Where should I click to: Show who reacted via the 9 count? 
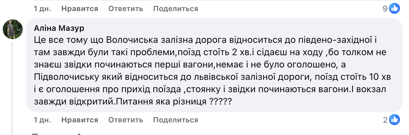(385, 9)
